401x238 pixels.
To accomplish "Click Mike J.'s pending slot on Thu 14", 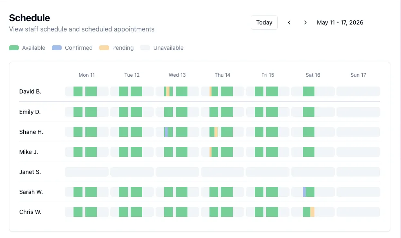I will click(x=210, y=152).
